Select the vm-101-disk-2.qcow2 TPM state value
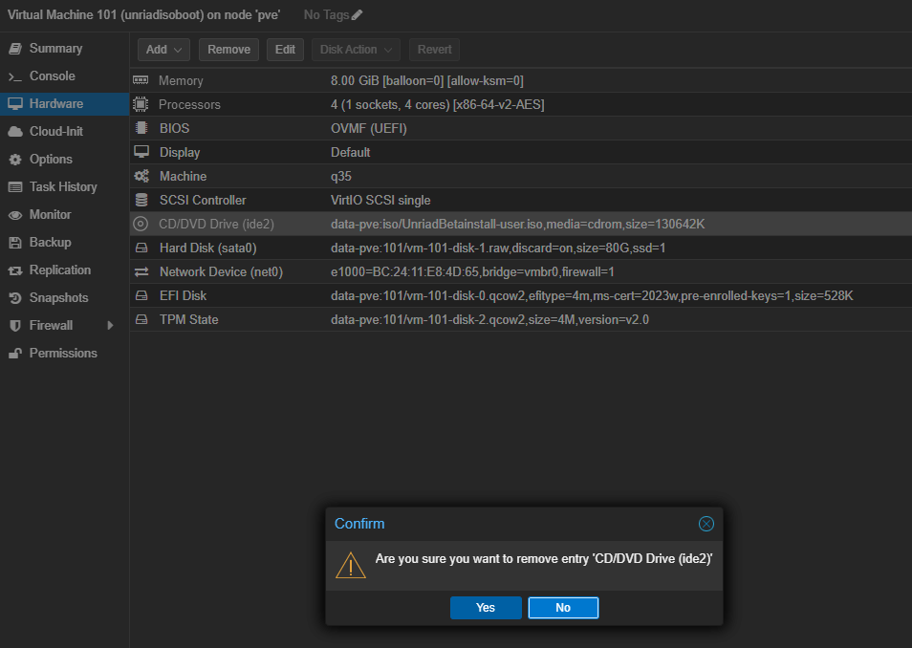This screenshot has width=912, height=648. (x=489, y=319)
